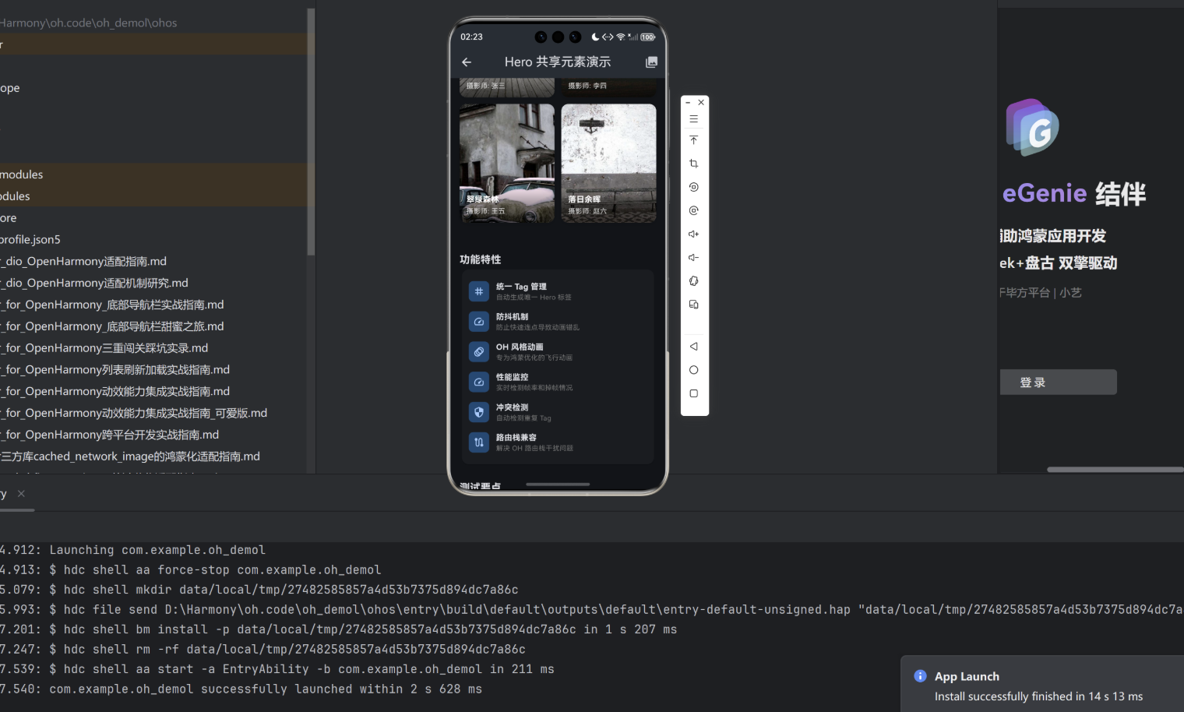
Task: Decrease emulator volume
Action: (693, 257)
